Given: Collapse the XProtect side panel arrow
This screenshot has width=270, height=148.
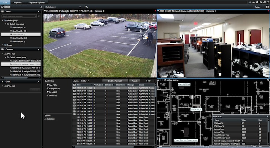Looking at the screenshot, I should point(41,7).
